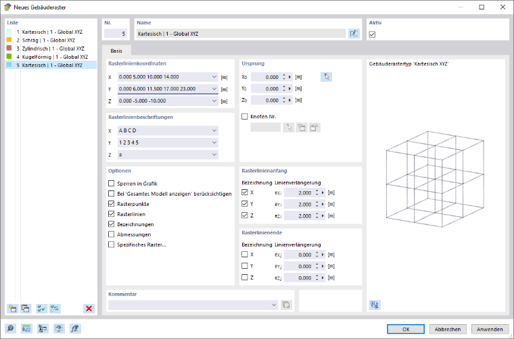Click the ex,i start extension value field
Image resolution: width=514 pixels, height=339 pixels.
tap(299, 192)
